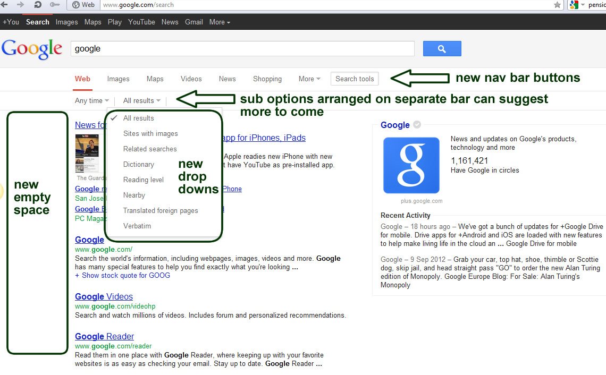Click the Google logo

point(32,49)
